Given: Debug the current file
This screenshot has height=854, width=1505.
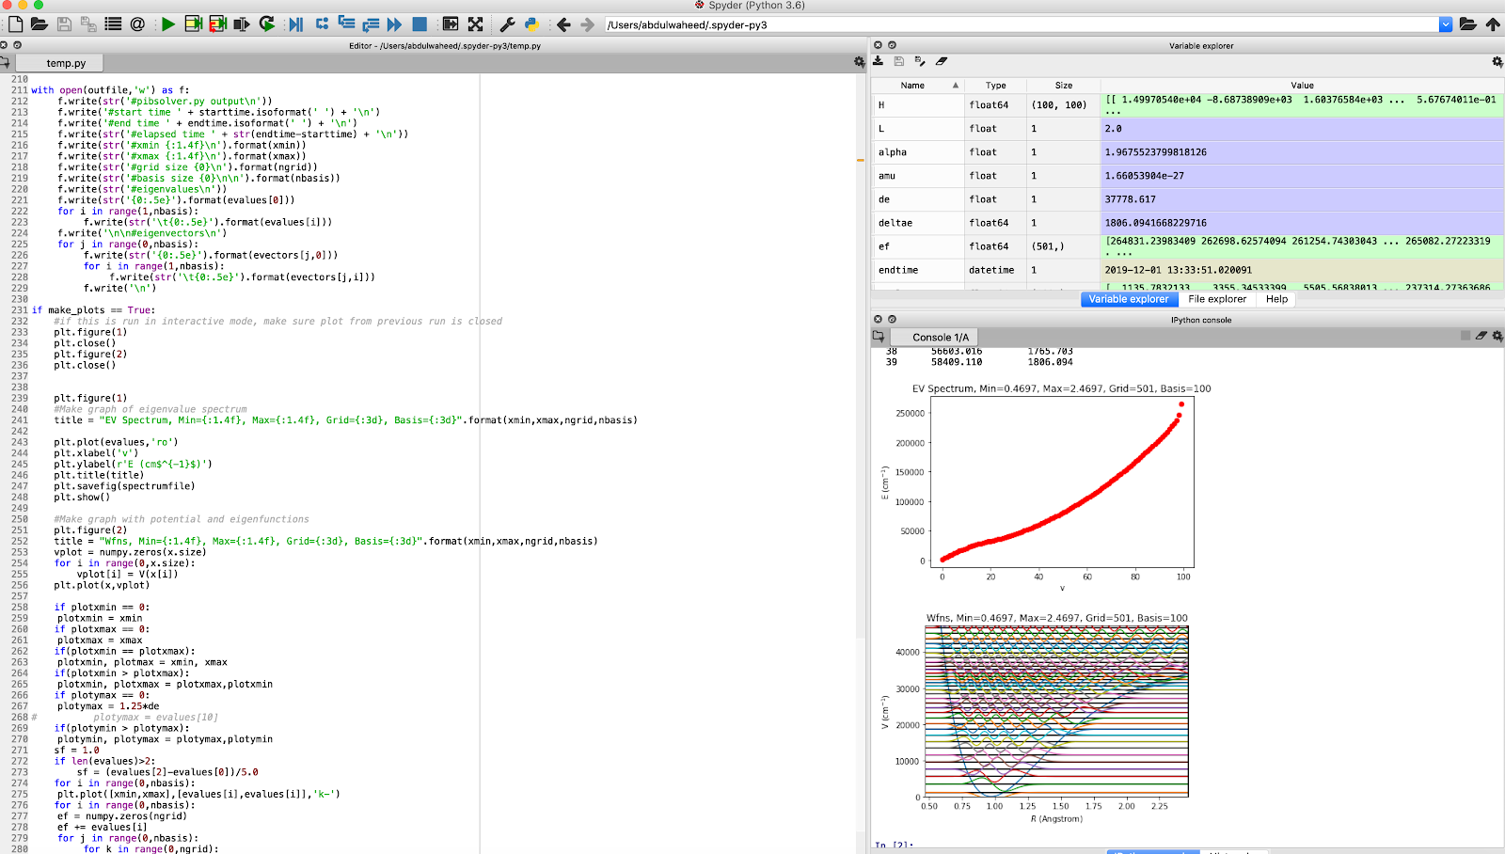Looking at the screenshot, I should (x=294, y=24).
